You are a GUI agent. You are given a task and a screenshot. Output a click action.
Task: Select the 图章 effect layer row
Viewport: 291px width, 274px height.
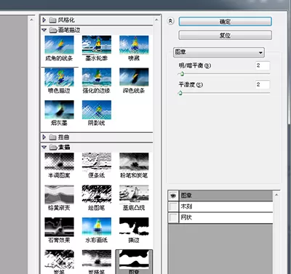point(226,196)
